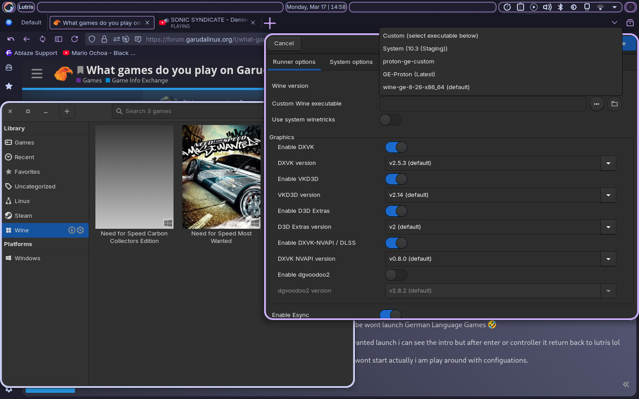Click the Custom Wine executable text field
Screen dimensions: 639x399
coord(483,104)
